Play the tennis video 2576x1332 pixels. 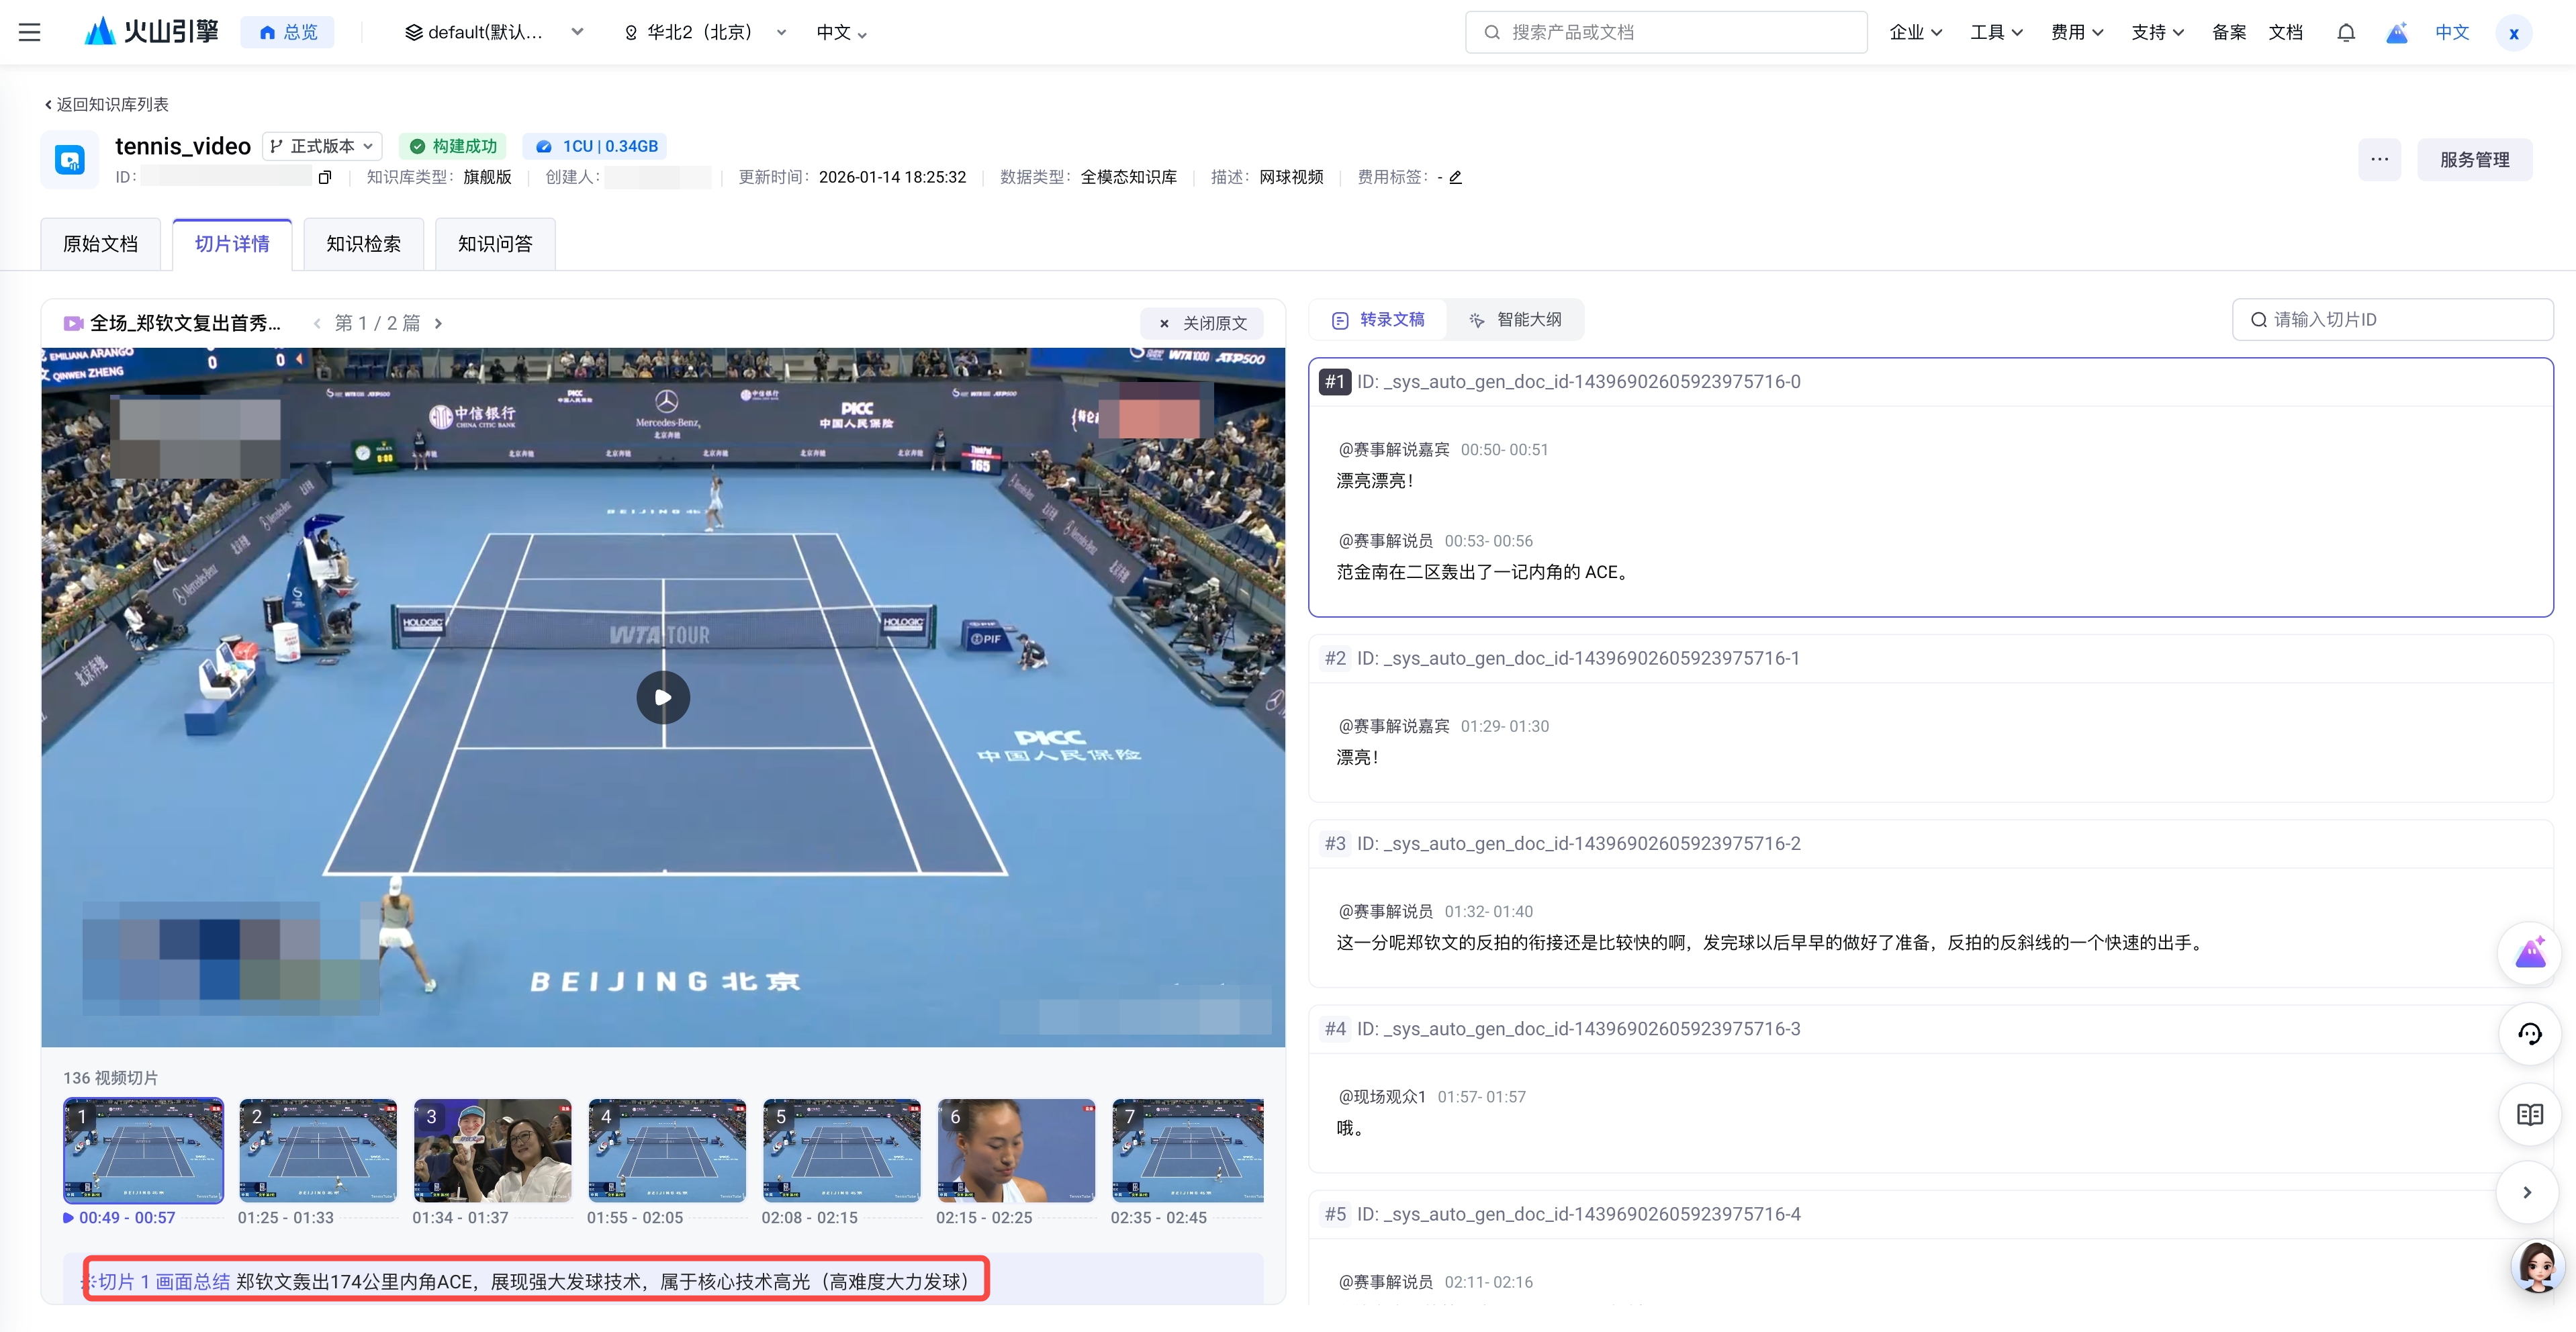pos(663,697)
